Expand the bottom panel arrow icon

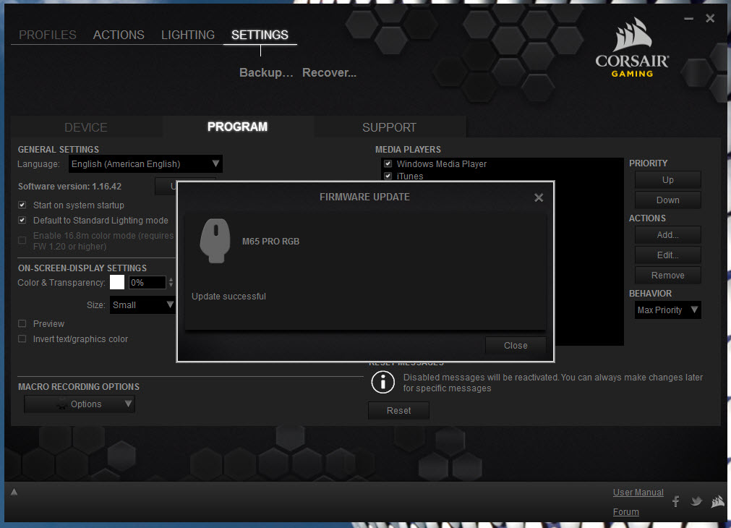click(14, 492)
